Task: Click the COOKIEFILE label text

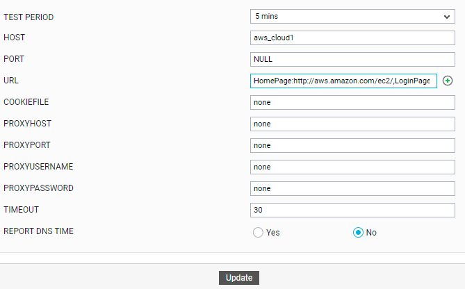Action: click(26, 102)
